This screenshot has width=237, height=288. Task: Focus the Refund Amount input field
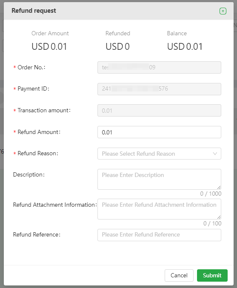tap(159, 132)
